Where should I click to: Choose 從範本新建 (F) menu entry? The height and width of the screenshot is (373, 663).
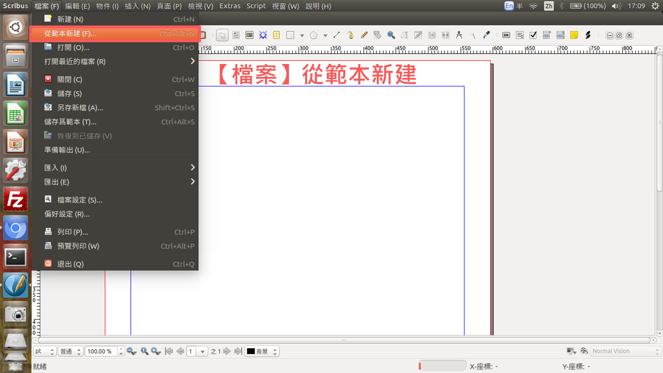coord(115,33)
